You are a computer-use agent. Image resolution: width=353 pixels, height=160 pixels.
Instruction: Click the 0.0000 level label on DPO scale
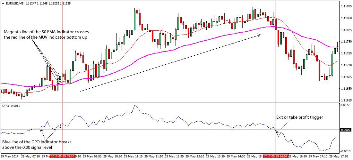346,130
